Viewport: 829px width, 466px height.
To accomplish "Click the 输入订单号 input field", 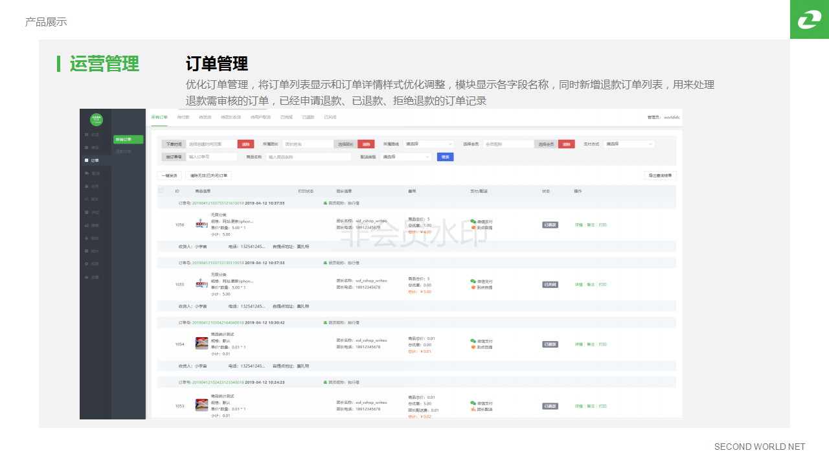I will (x=212, y=157).
